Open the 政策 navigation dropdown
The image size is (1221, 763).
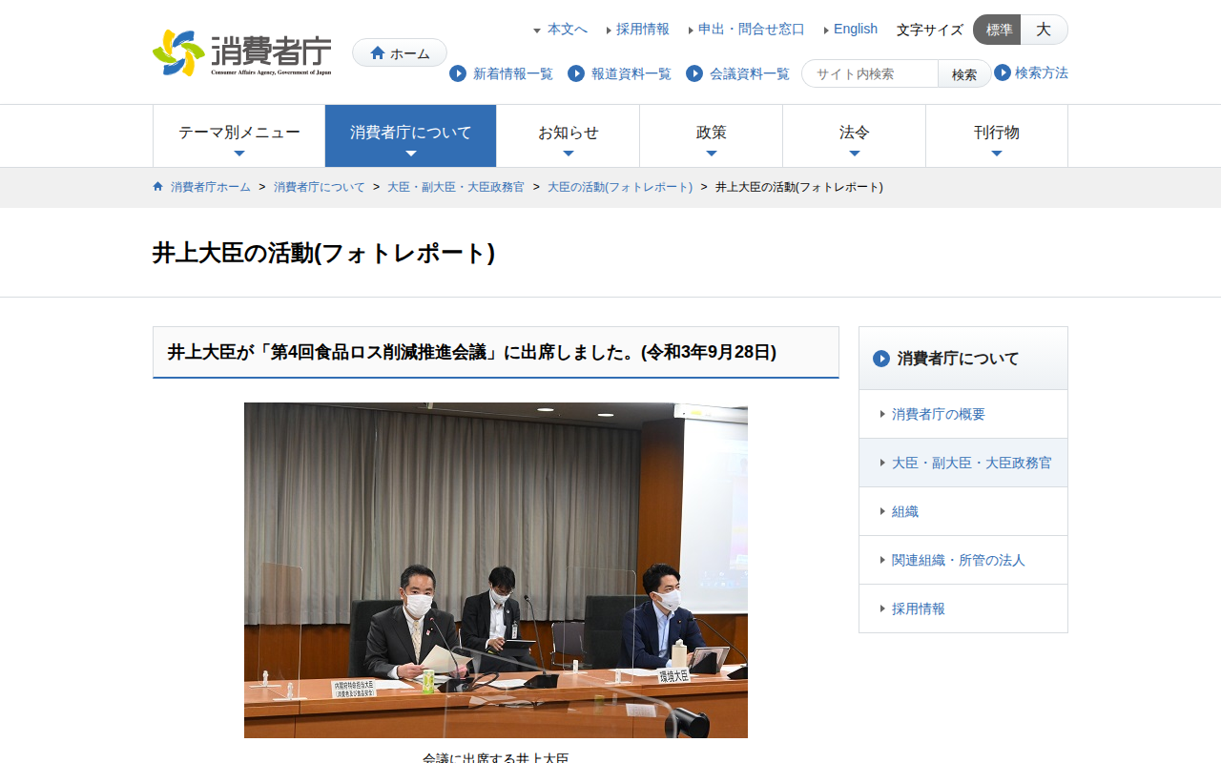[x=712, y=136]
